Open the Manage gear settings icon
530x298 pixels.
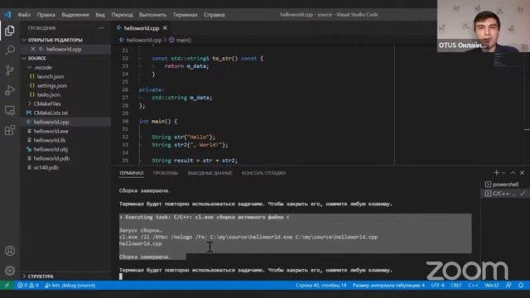(10, 271)
